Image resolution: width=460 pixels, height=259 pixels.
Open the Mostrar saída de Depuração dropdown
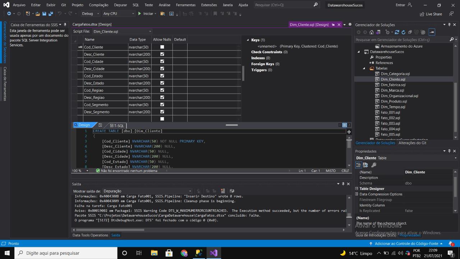[148, 191]
